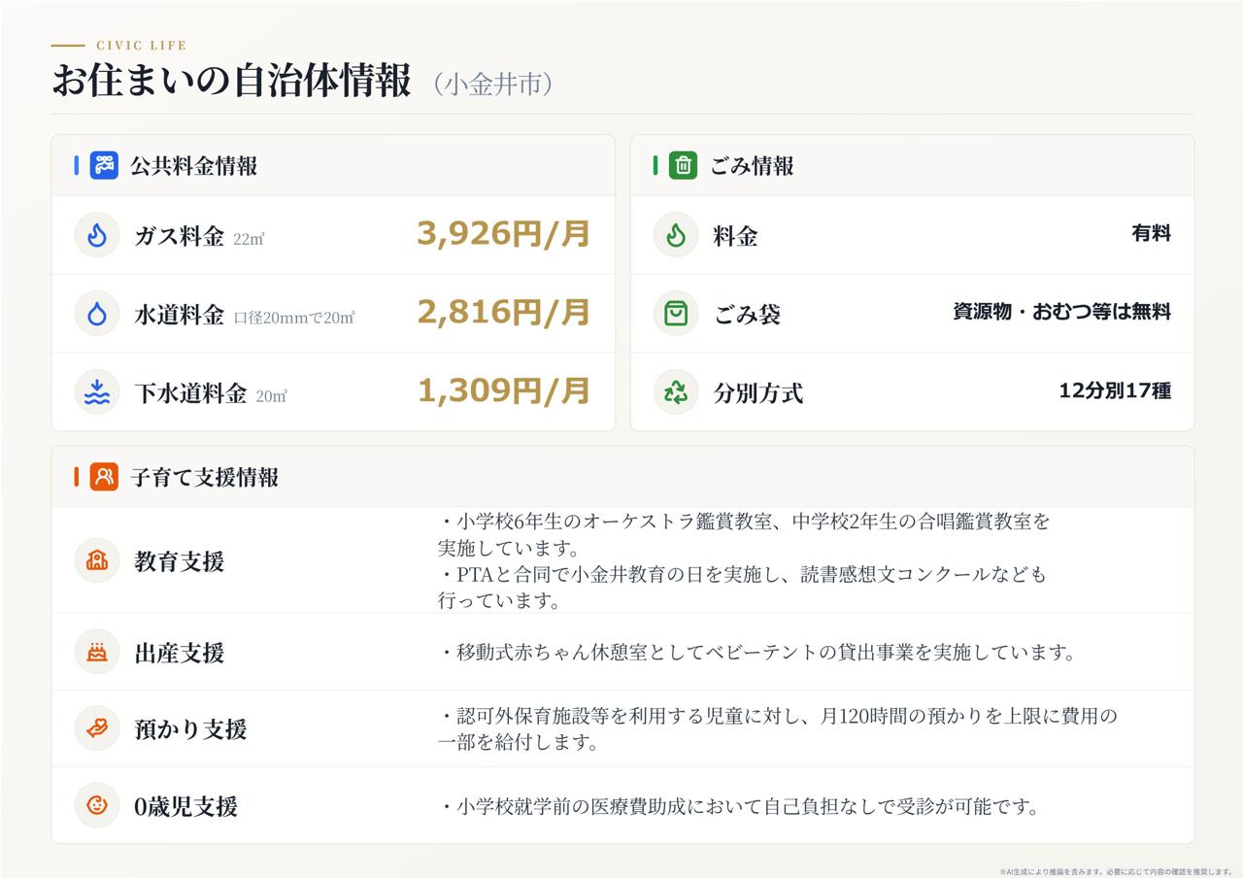Click the cake icon beside 出産支援
The width and height of the screenshot is (1243, 878).
pos(96,652)
